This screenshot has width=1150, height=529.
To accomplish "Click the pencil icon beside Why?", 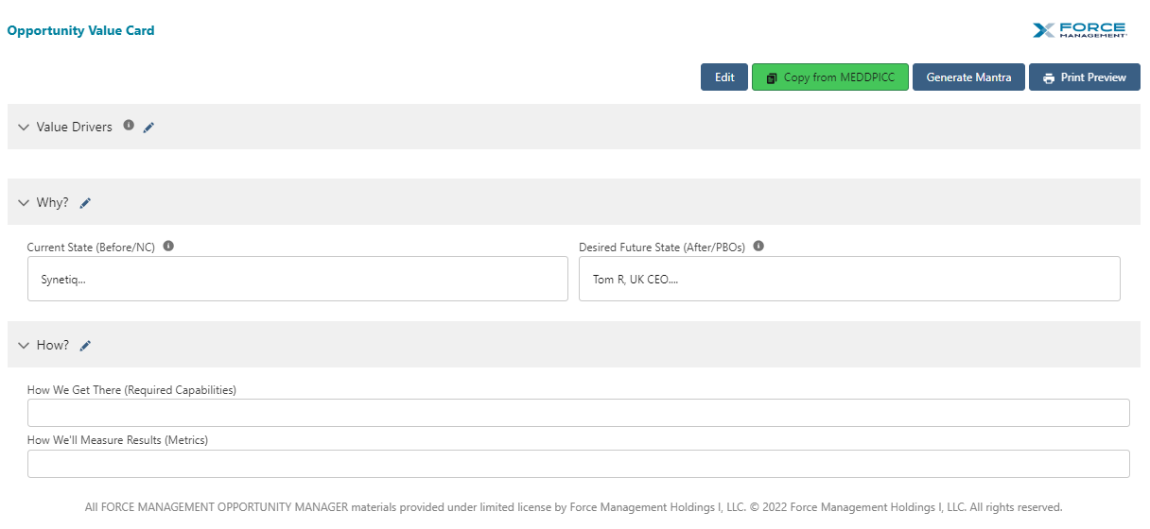I will (85, 203).
